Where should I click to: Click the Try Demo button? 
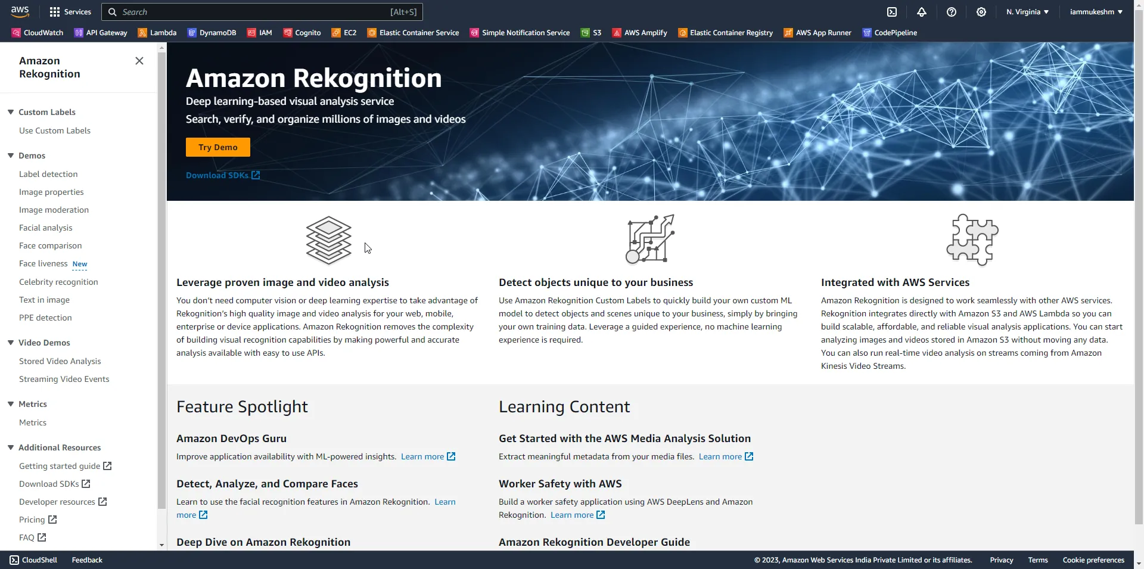pos(217,147)
